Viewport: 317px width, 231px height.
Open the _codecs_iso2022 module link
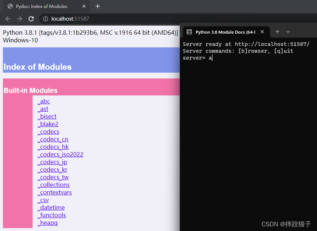point(60,154)
